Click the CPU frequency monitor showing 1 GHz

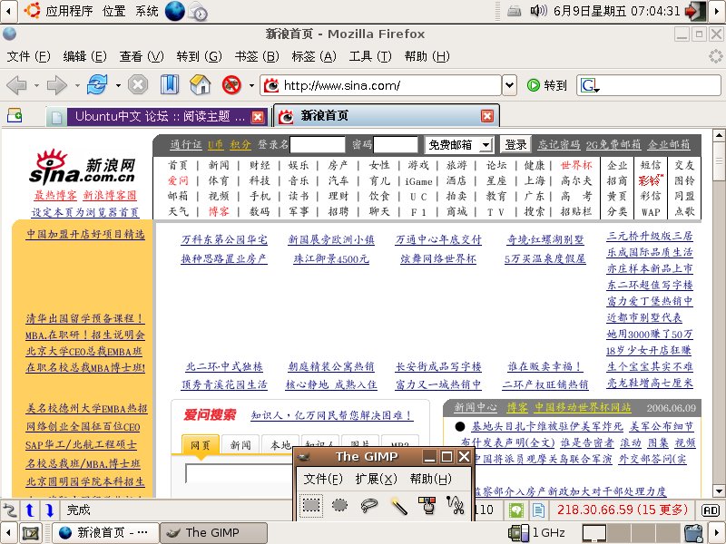pyautogui.click(x=536, y=533)
